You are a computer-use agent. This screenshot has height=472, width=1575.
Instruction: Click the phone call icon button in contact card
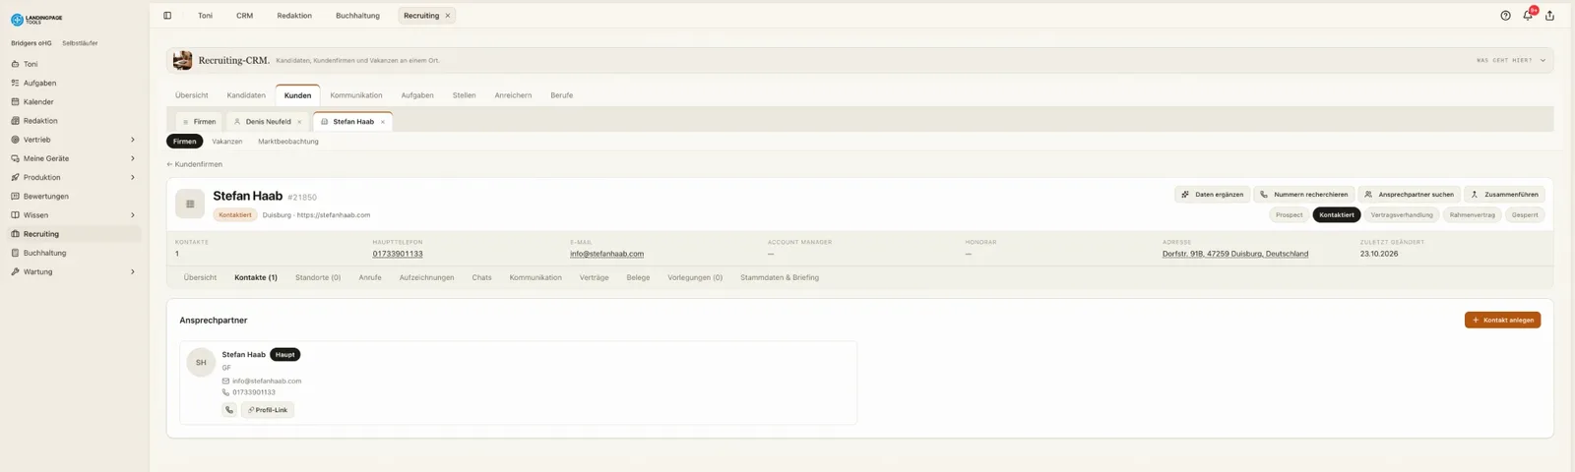(x=229, y=410)
